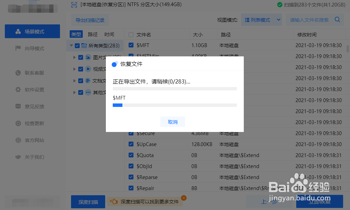This screenshot has height=210, width=350.
Task: Dismiss the 深度扫描 tip with the X
Action: (x=184, y=198)
